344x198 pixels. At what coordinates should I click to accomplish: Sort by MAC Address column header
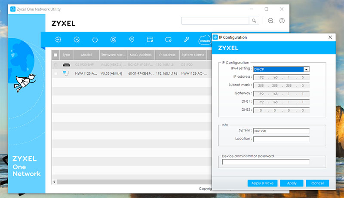[x=141, y=55]
